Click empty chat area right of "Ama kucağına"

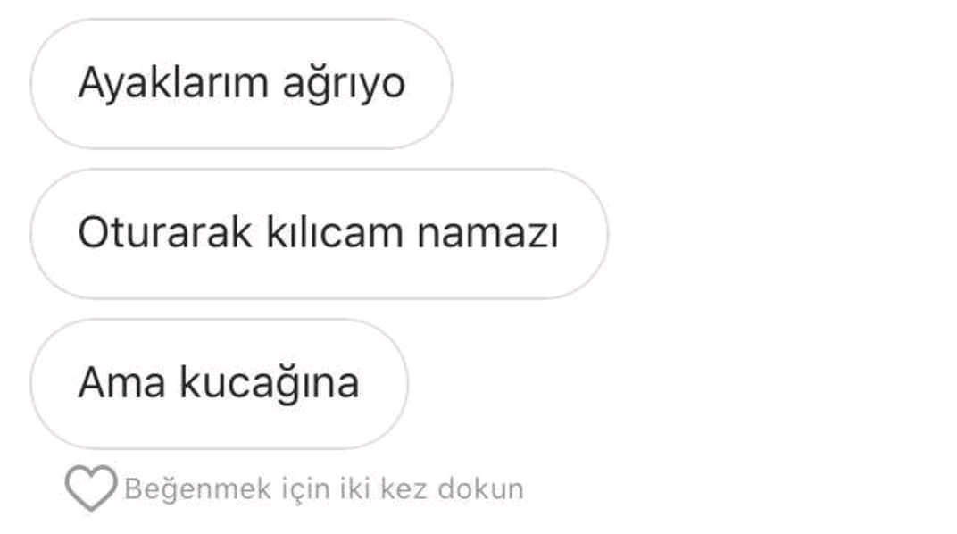point(678,384)
